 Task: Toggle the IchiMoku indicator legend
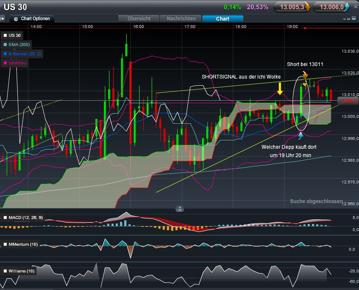click(x=15, y=63)
